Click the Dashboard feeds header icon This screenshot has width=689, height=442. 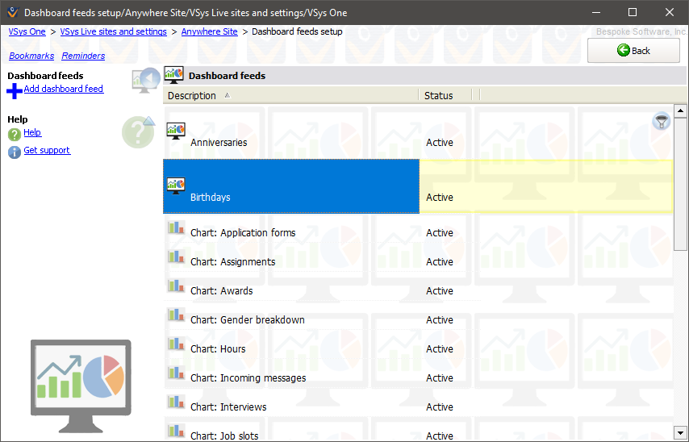point(173,75)
